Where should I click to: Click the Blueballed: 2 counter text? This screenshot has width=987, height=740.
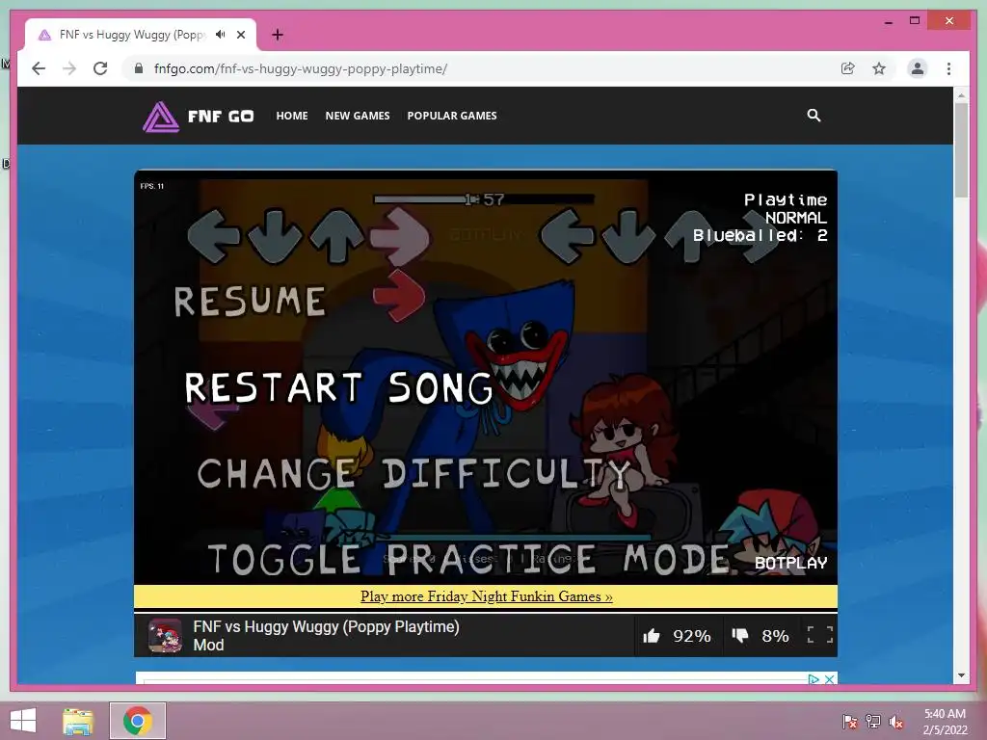(x=760, y=235)
